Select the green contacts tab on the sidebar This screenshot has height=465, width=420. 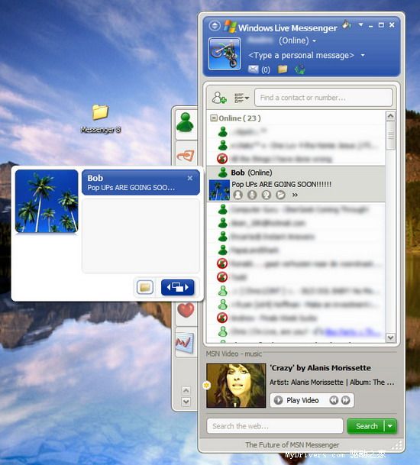tap(186, 124)
